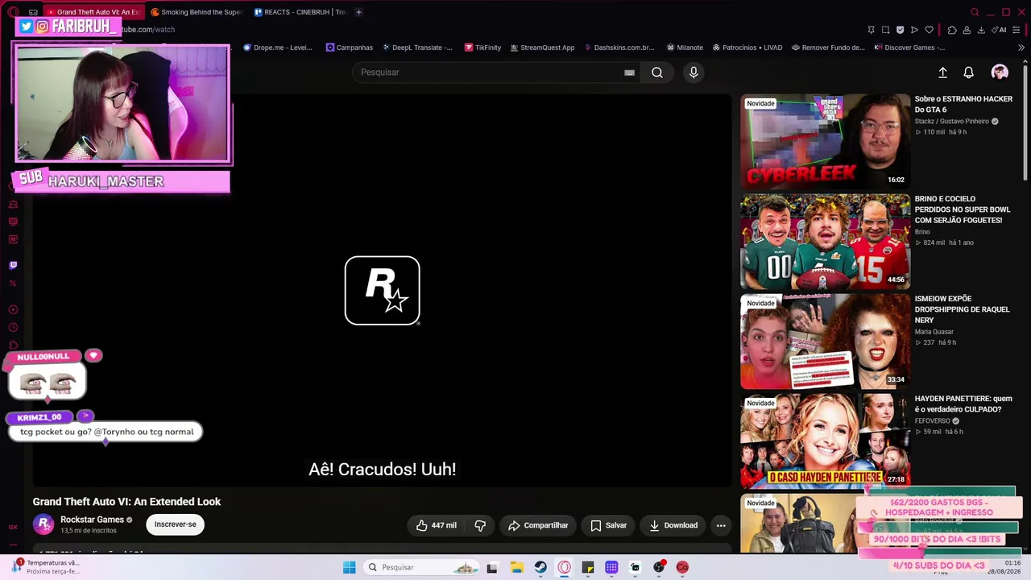1031x580 pixels.
Task: Click the Compartilhar share button
Action: tap(538, 525)
